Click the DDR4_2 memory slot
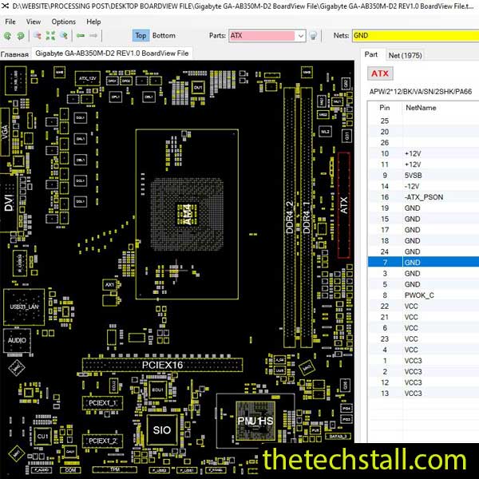Screen dimensions: 479x479 290,217
